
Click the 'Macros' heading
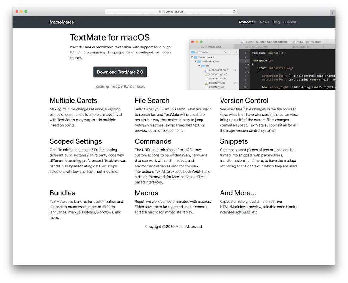point(146,193)
